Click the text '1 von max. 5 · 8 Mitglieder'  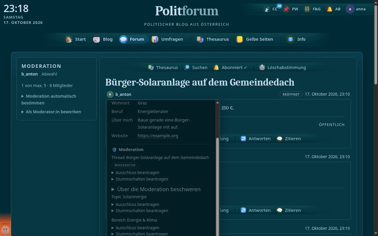(47, 86)
